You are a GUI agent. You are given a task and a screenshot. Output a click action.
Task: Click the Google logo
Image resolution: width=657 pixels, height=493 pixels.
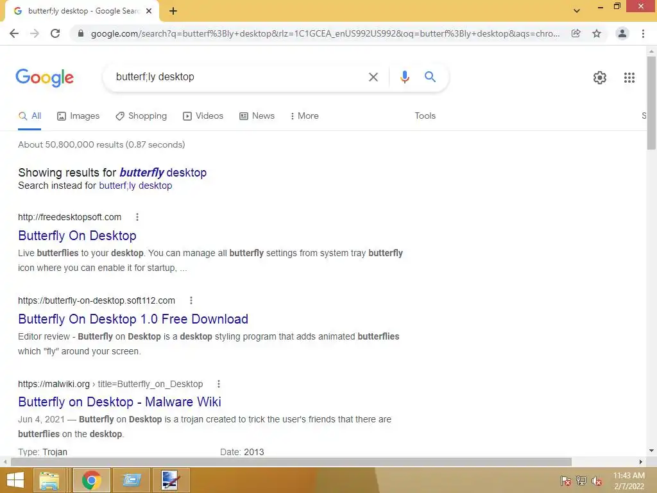point(45,78)
